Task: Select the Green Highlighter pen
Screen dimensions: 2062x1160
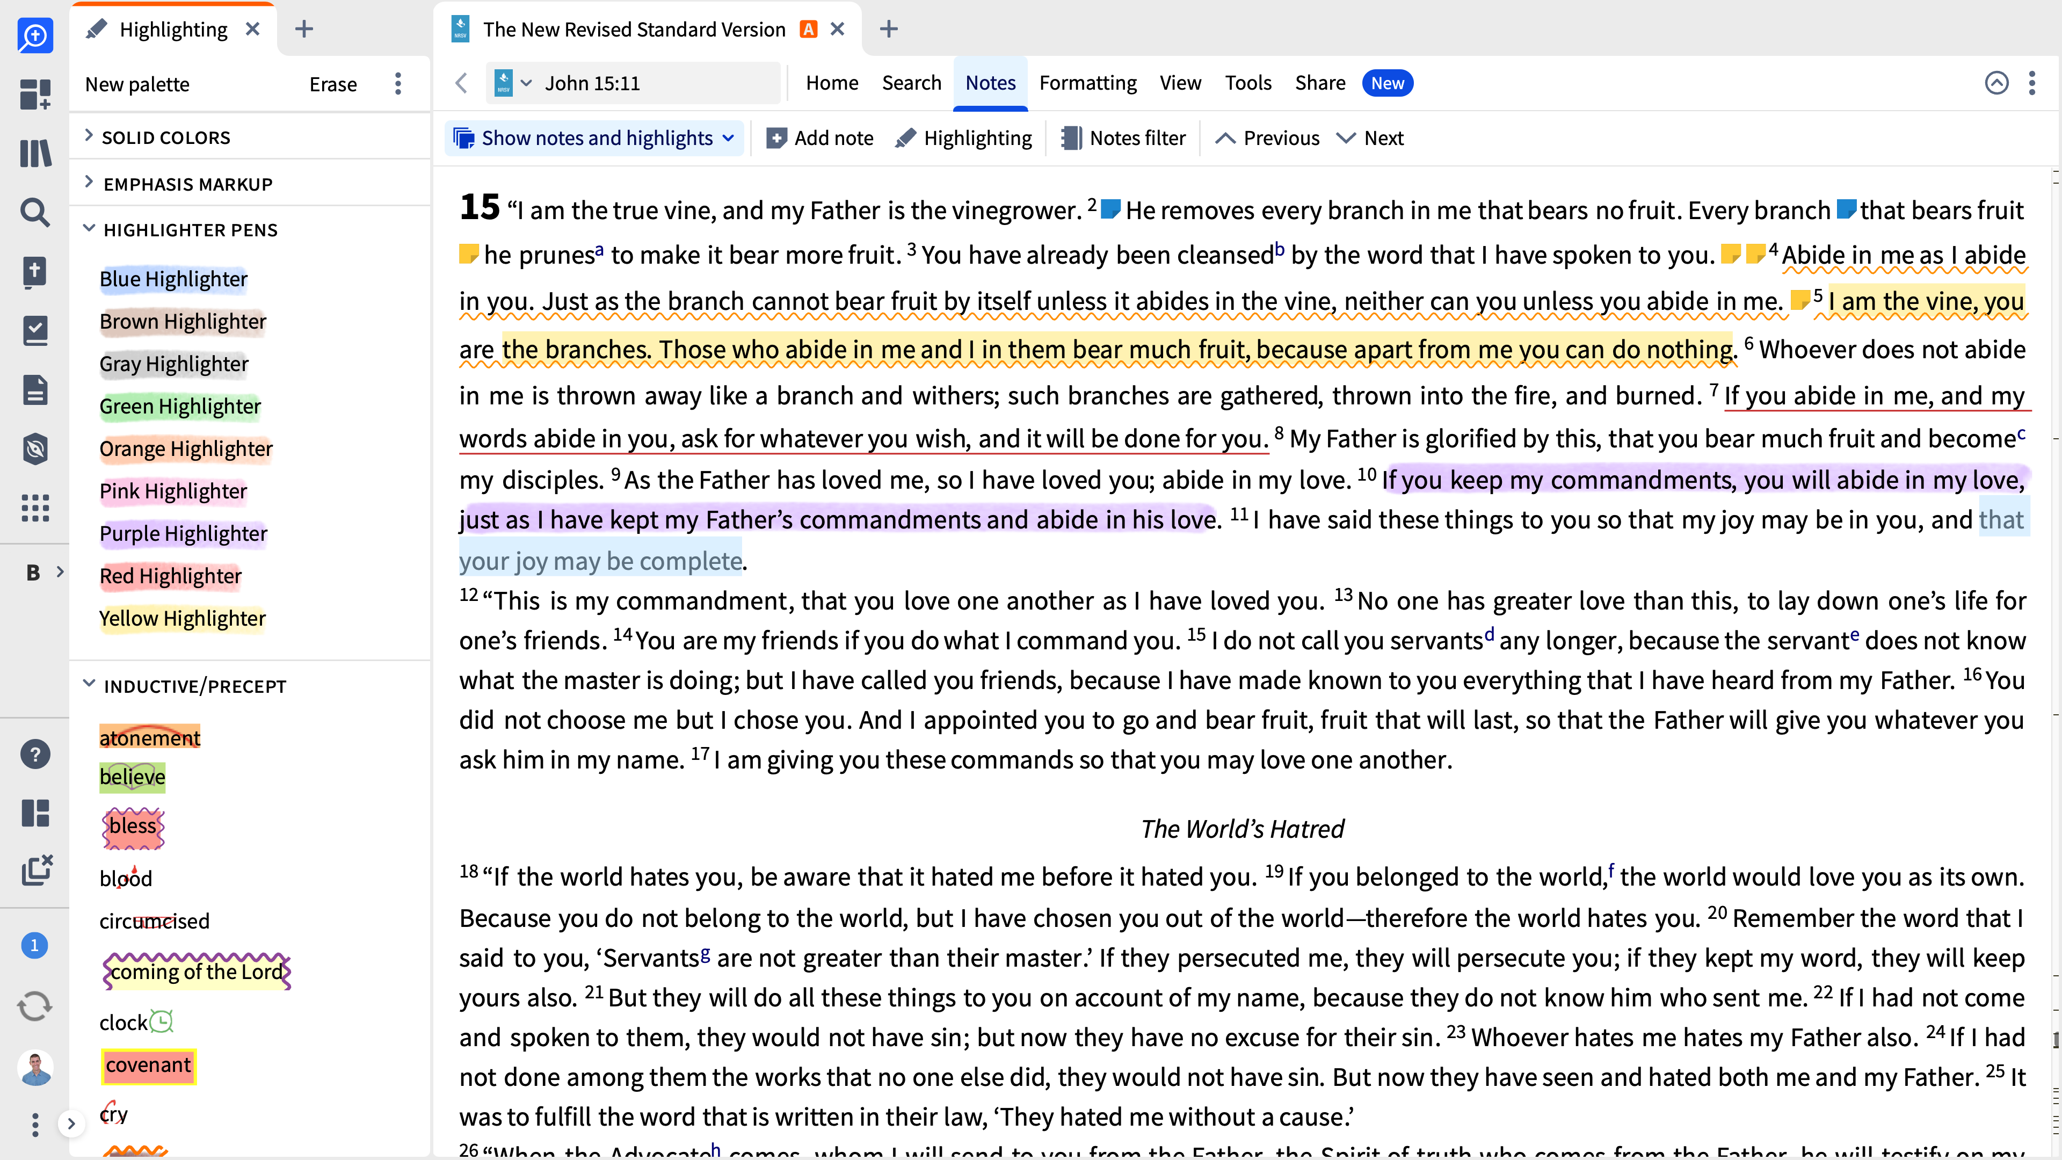Action: click(x=179, y=406)
